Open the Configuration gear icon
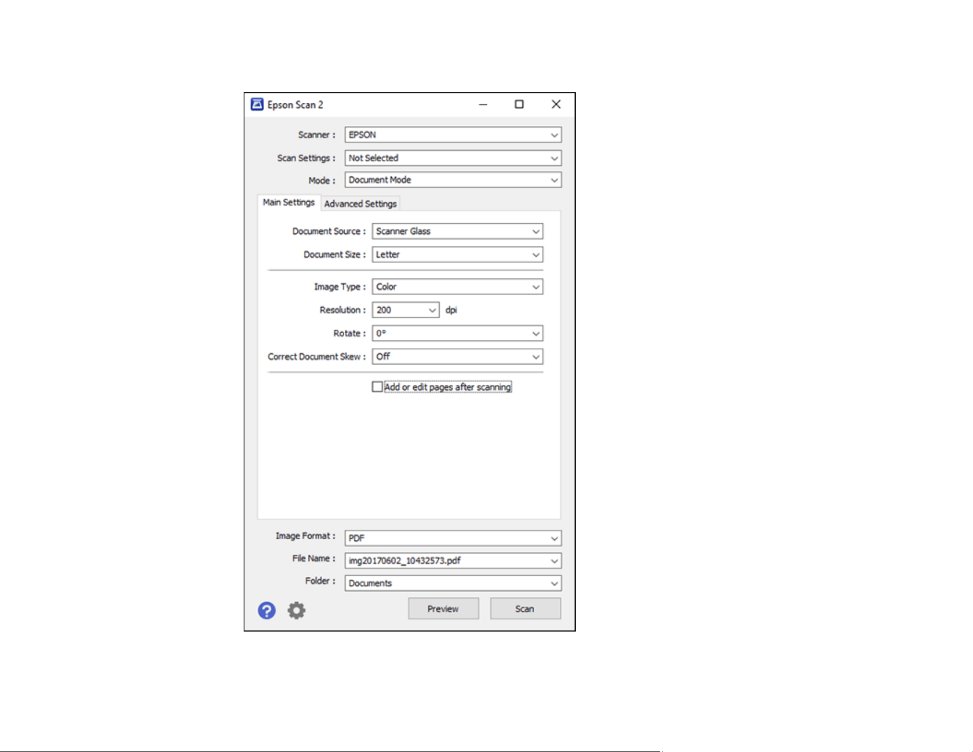 (297, 611)
